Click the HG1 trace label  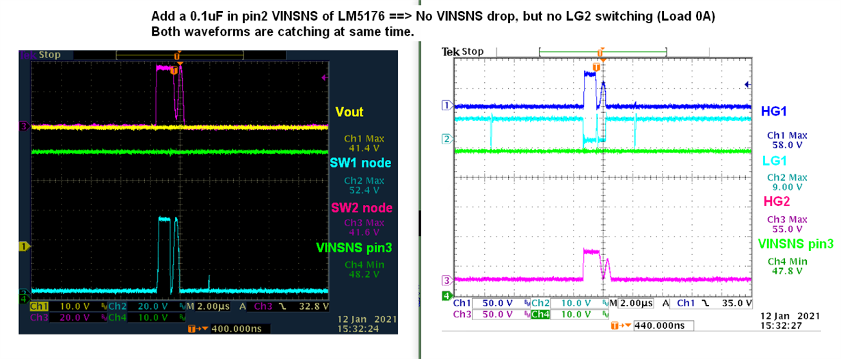click(x=774, y=111)
